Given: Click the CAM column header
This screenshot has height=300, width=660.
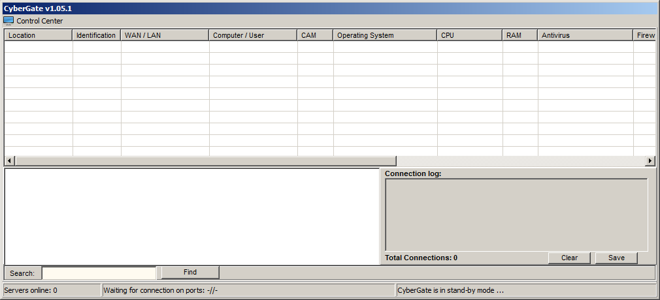Looking at the screenshot, I should (315, 35).
